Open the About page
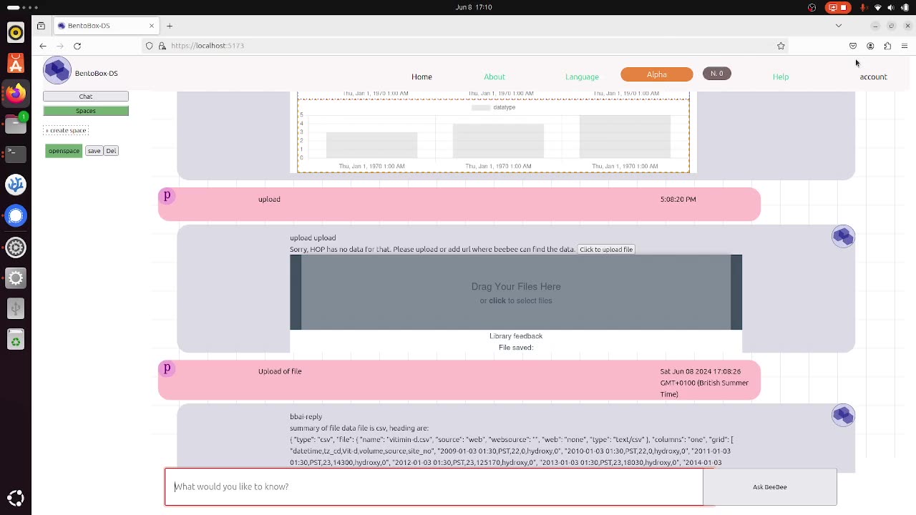The width and height of the screenshot is (916, 515). [494, 77]
